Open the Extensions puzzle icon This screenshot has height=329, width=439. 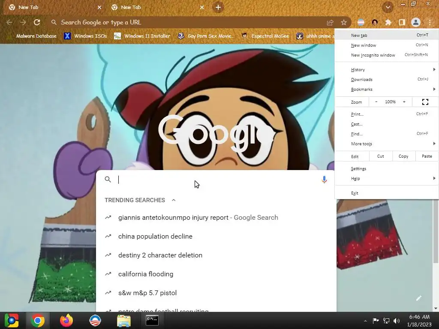point(388,22)
